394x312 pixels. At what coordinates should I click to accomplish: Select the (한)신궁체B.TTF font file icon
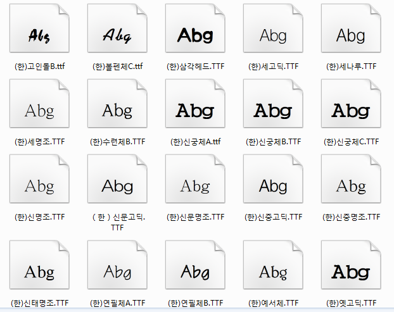click(x=273, y=103)
